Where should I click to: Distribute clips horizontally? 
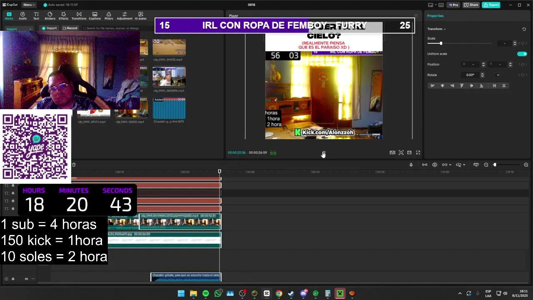(x=494, y=85)
